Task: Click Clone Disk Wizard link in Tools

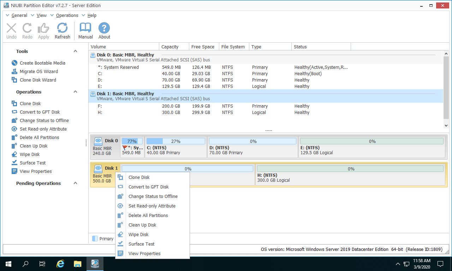Action: (x=38, y=80)
